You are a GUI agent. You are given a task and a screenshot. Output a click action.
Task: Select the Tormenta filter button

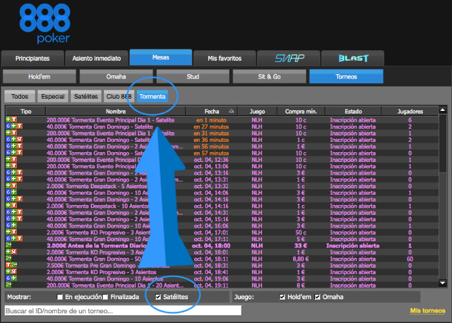[x=152, y=97]
